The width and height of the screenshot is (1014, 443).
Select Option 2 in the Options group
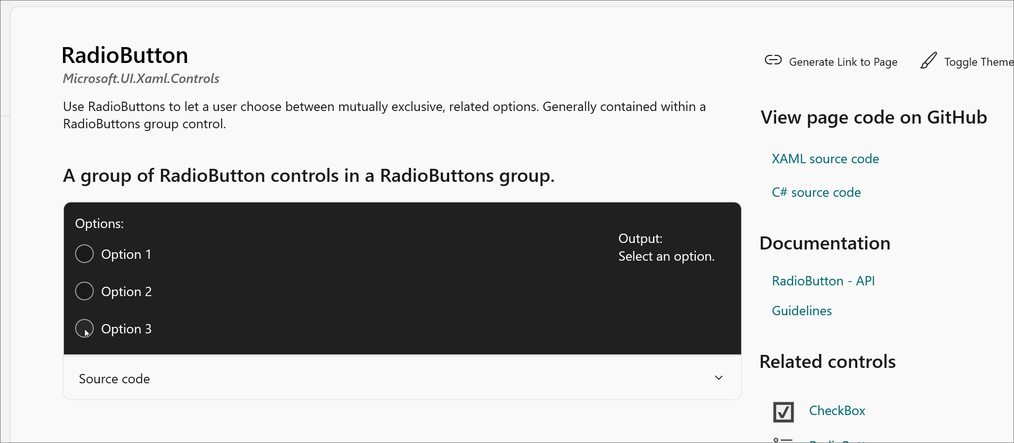click(84, 291)
